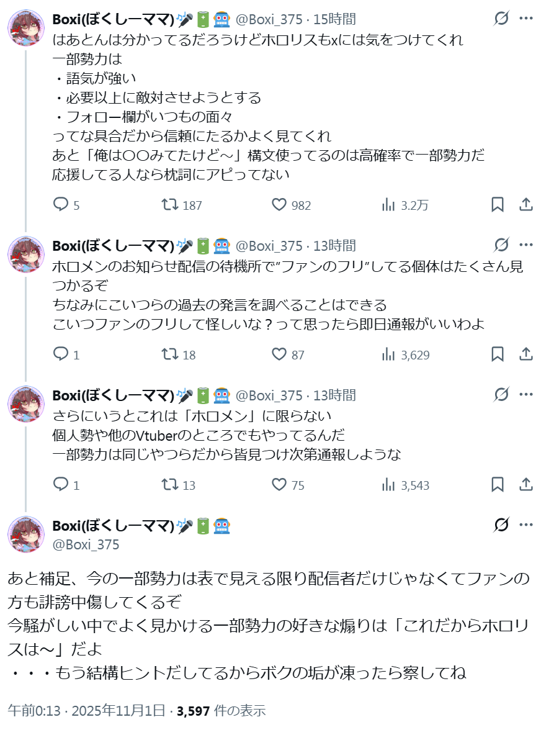
Task: Open the more options menu on the first tweet
Action: click(525, 19)
